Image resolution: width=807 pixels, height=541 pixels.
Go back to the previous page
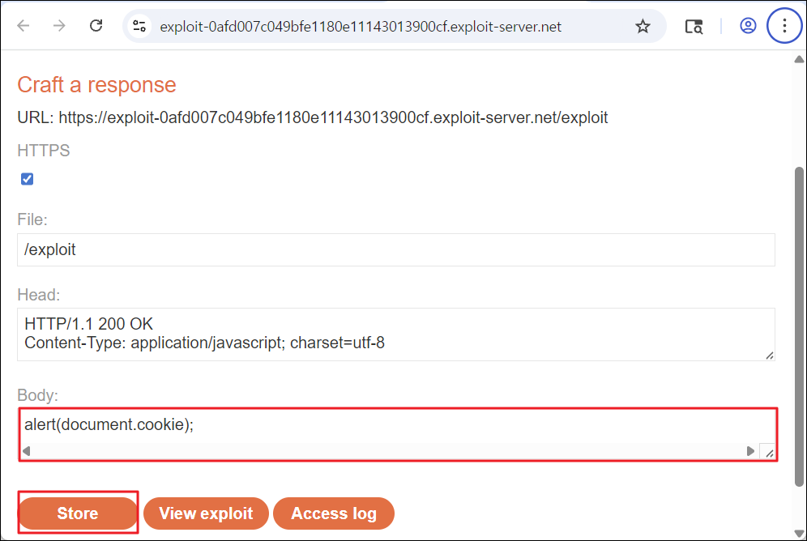pyautogui.click(x=23, y=26)
